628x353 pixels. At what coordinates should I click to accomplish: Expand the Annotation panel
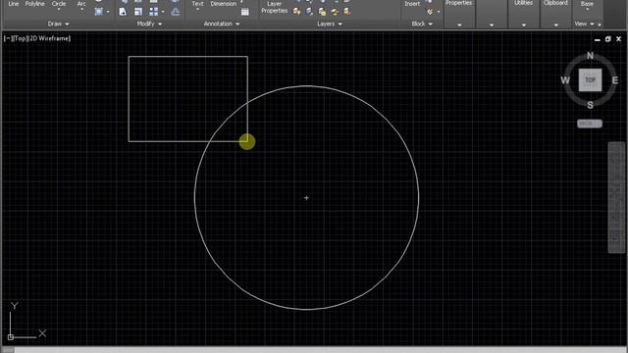click(221, 24)
